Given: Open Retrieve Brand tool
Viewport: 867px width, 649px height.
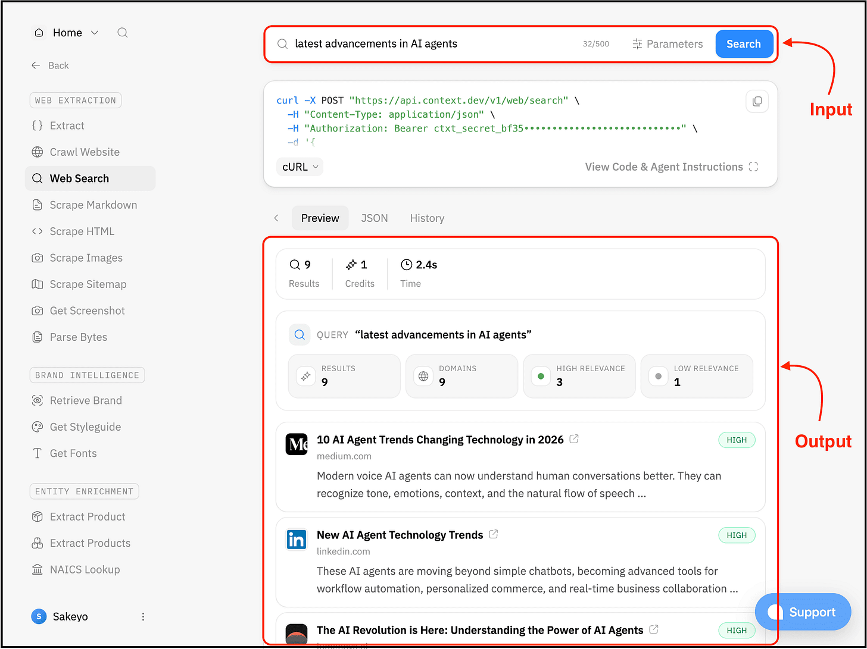Looking at the screenshot, I should point(90,400).
